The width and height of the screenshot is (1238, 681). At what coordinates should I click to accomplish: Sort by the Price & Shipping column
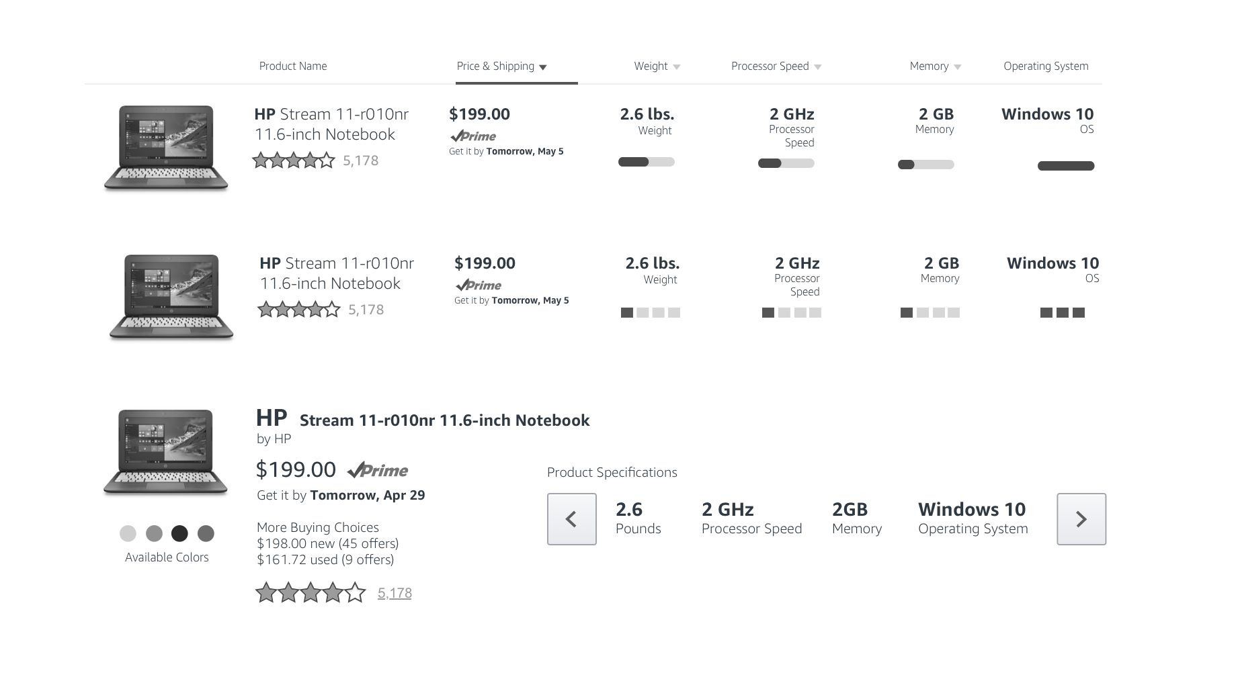(x=501, y=66)
